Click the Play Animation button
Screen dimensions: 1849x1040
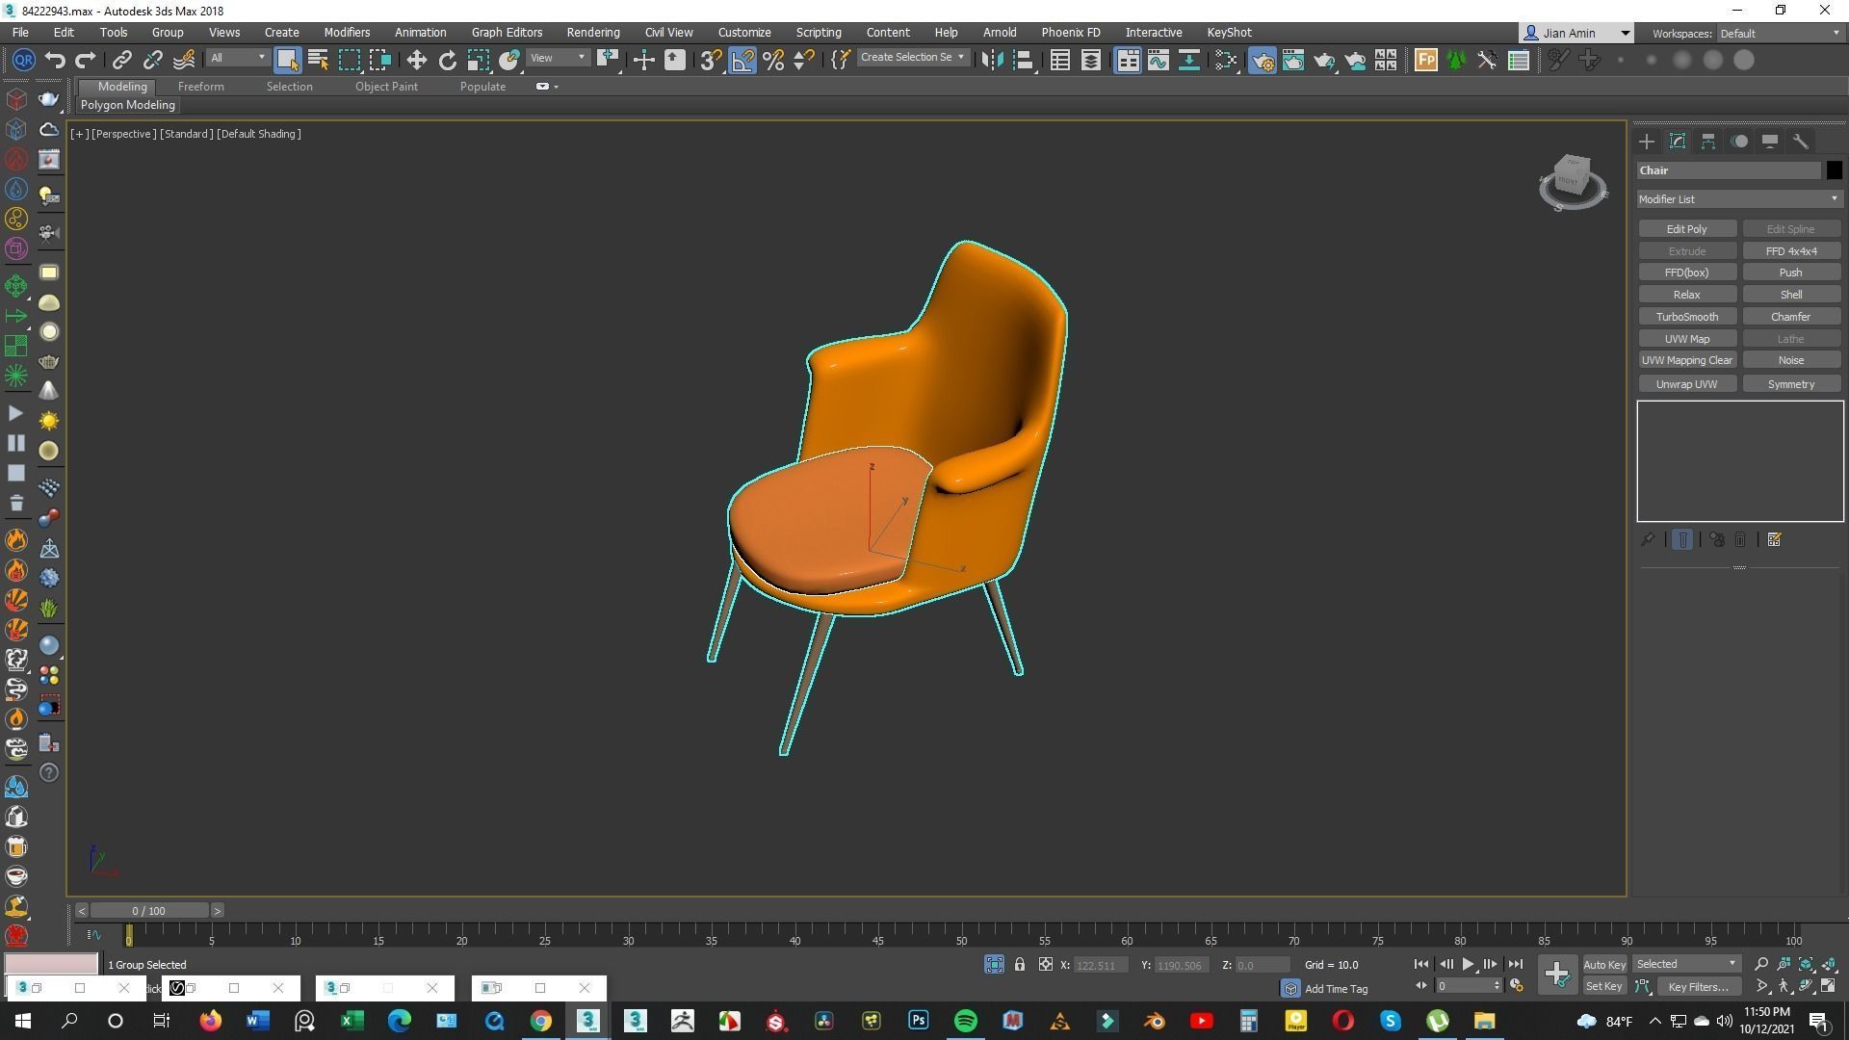[x=1468, y=964]
